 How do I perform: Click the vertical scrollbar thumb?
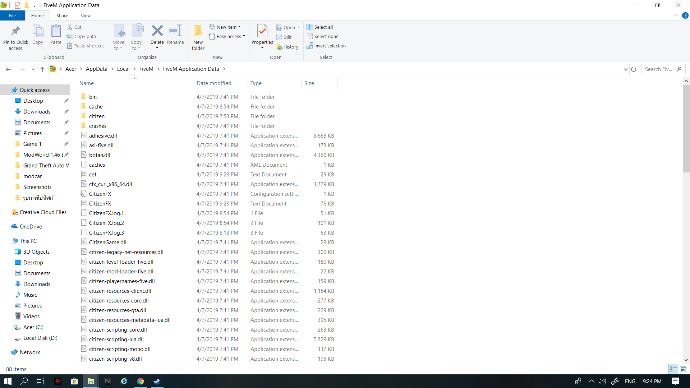686,129
